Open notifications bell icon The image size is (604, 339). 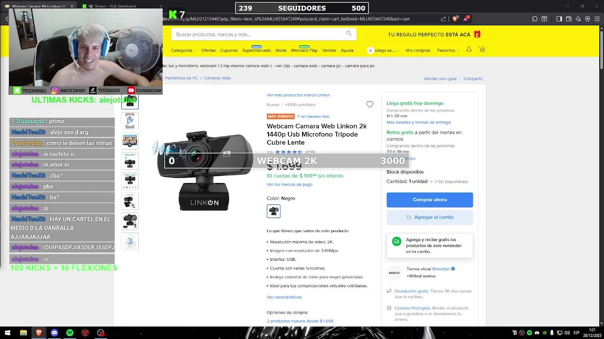click(x=469, y=49)
